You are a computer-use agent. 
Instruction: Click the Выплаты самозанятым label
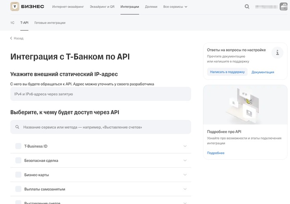45,189
